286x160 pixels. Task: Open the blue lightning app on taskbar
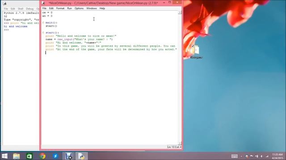click(x=55, y=156)
